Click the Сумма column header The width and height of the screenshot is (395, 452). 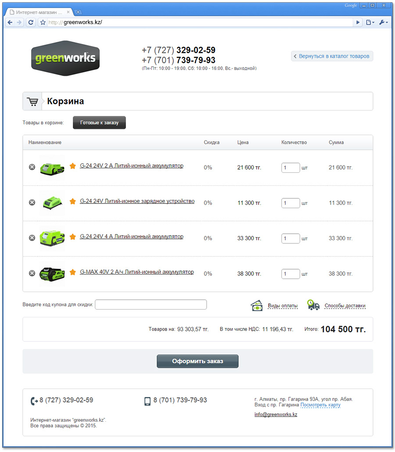tap(336, 142)
